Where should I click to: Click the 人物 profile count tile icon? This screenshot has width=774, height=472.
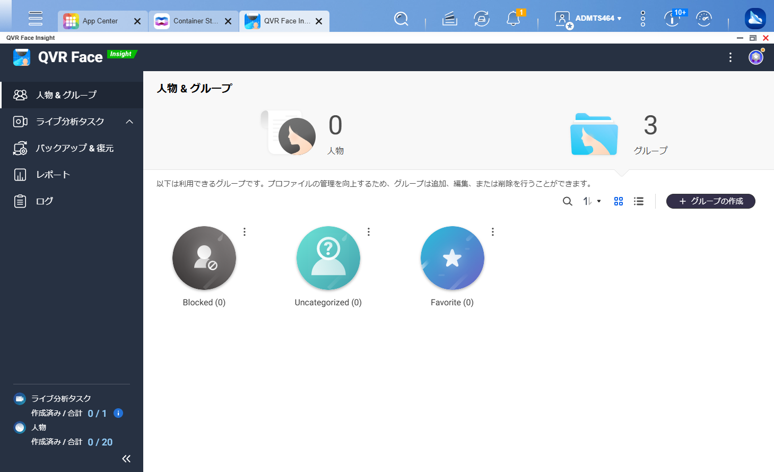[x=289, y=133]
